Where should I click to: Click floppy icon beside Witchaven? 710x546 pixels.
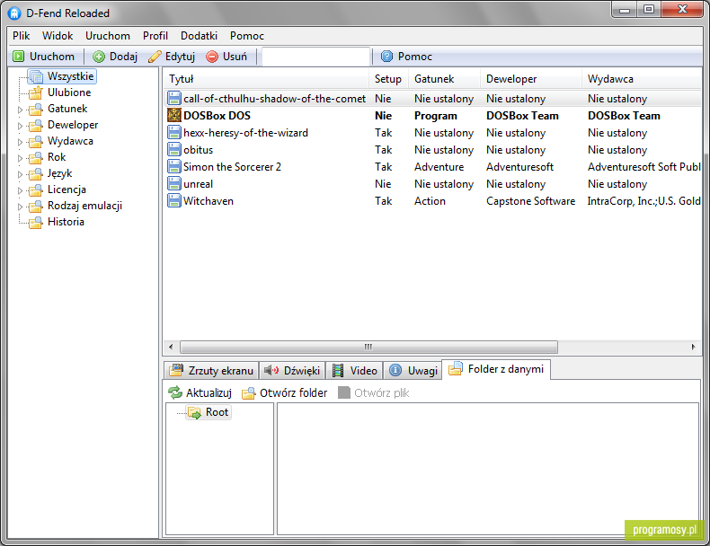click(x=174, y=201)
